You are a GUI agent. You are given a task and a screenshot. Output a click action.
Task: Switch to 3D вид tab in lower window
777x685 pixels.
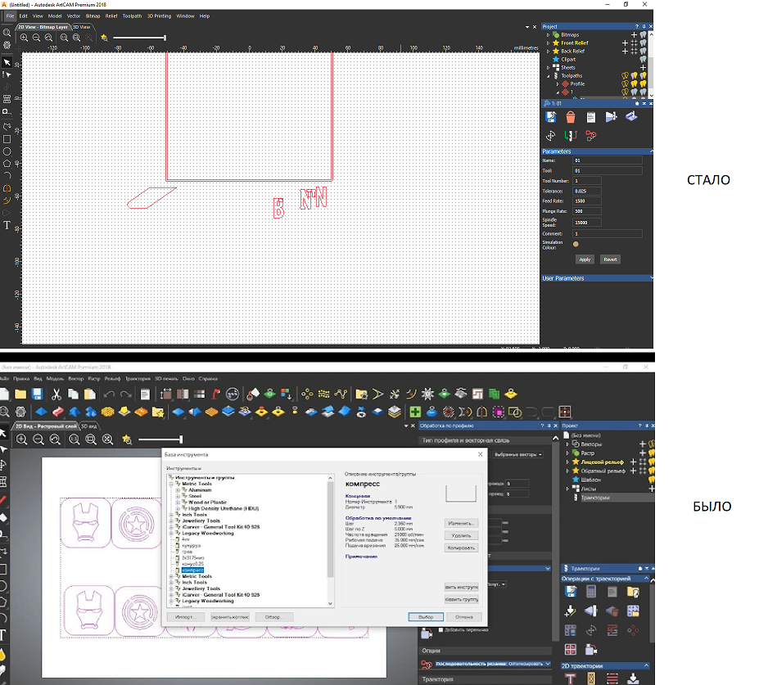coord(88,426)
